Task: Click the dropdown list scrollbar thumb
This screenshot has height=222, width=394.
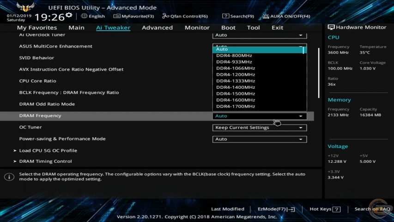Action: [303, 50]
